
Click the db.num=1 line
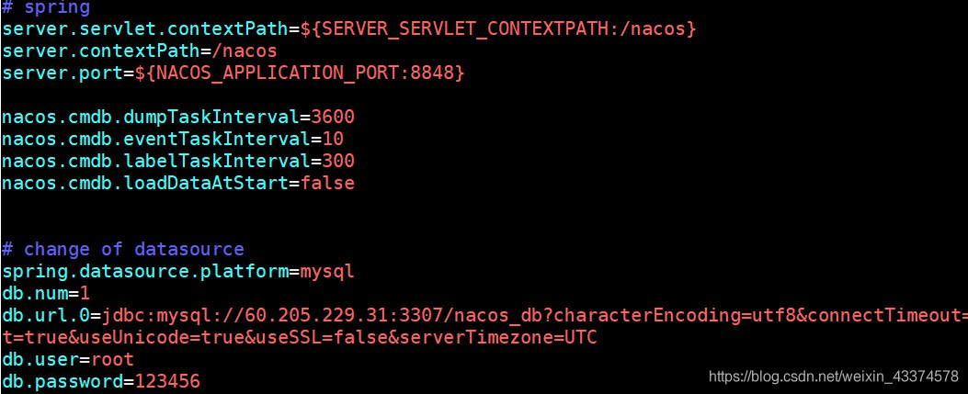click(x=46, y=293)
